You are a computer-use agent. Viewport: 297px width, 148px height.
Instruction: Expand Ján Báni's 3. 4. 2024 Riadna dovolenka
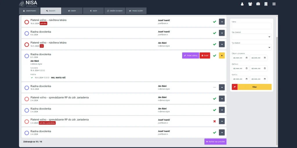pos(222,110)
